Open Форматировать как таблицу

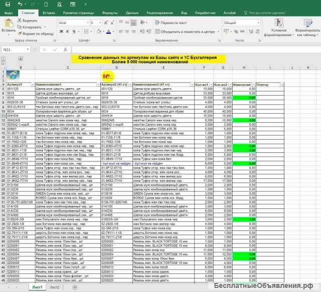coord(307,28)
